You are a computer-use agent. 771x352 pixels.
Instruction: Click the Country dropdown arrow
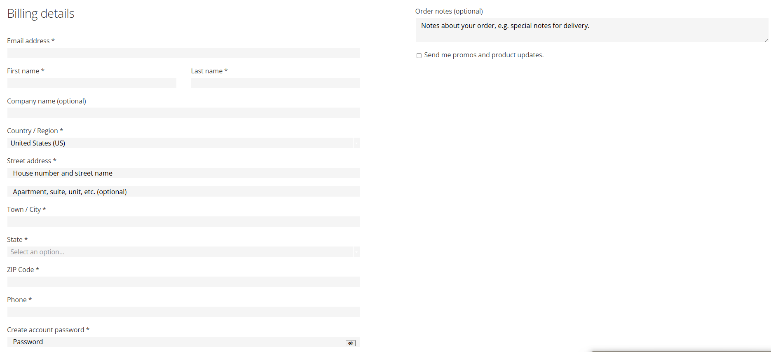(356, 143)
